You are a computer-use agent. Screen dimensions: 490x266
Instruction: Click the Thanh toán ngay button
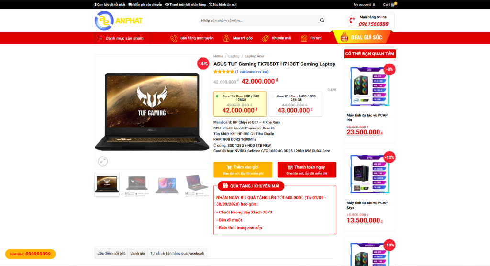pos(307,170)
